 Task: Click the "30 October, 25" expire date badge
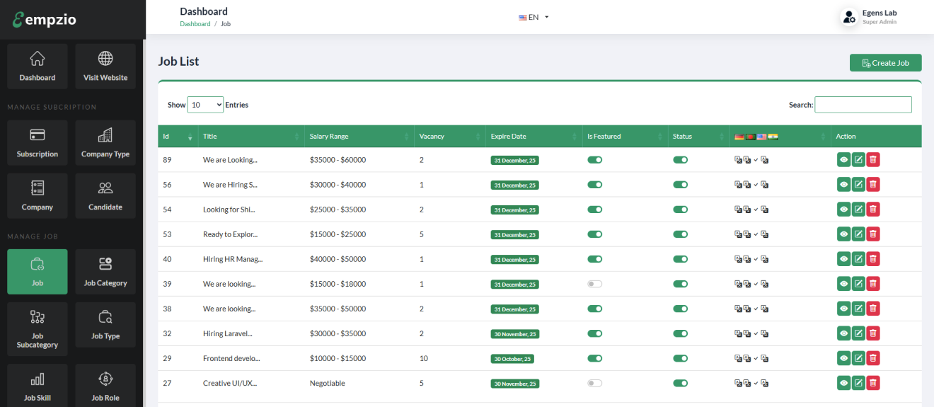512,359
